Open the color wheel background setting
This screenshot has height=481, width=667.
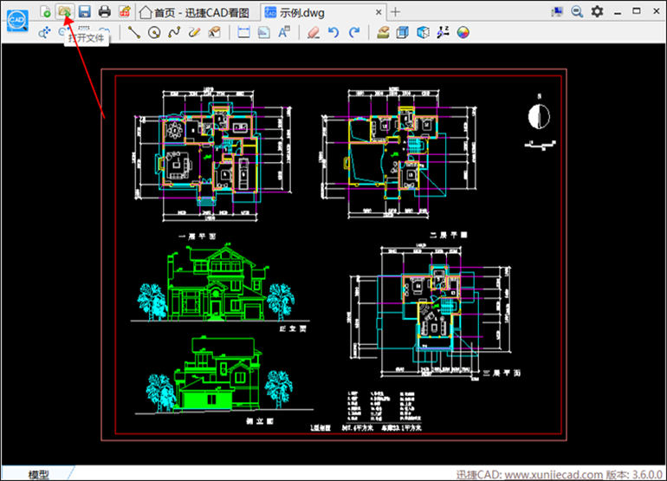tap(463, 32)
